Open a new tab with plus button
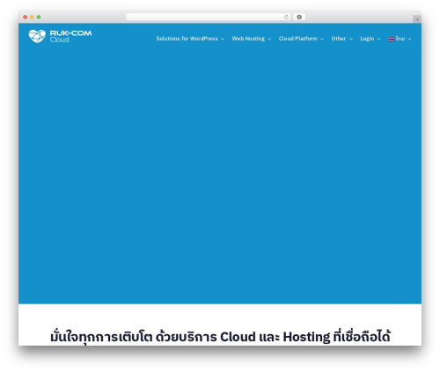Screen dimensions: 440x372 coord(417,19)
